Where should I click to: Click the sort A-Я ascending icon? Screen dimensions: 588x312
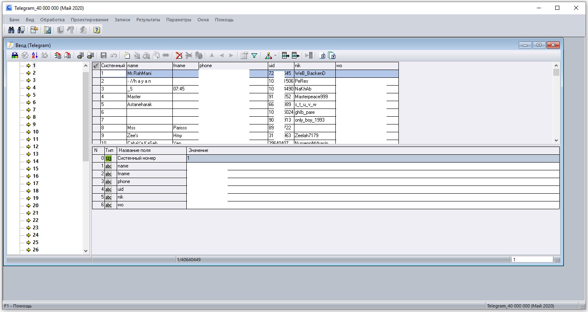pos(35,55)
